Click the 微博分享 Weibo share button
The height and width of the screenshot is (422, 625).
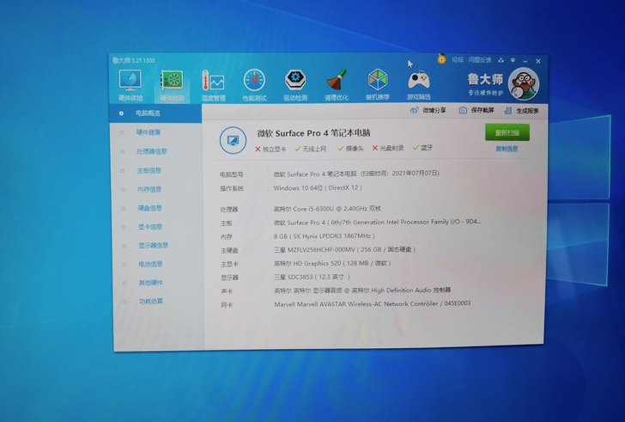(x=428, y=110)
